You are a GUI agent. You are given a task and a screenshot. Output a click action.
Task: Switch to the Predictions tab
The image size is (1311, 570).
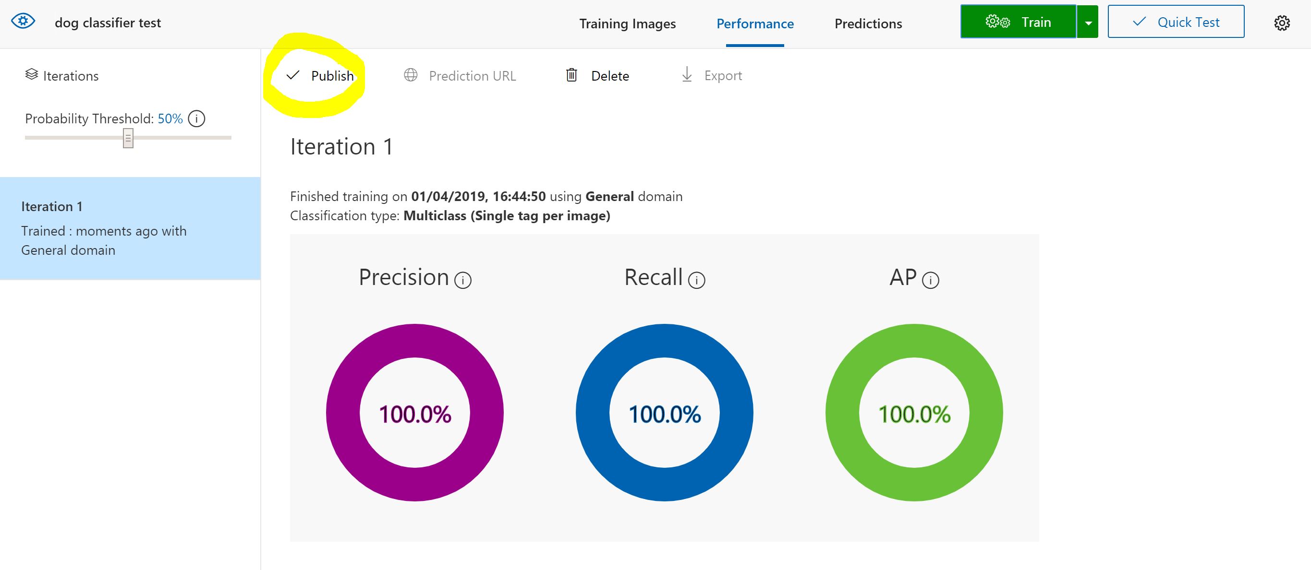coord(868,24)
